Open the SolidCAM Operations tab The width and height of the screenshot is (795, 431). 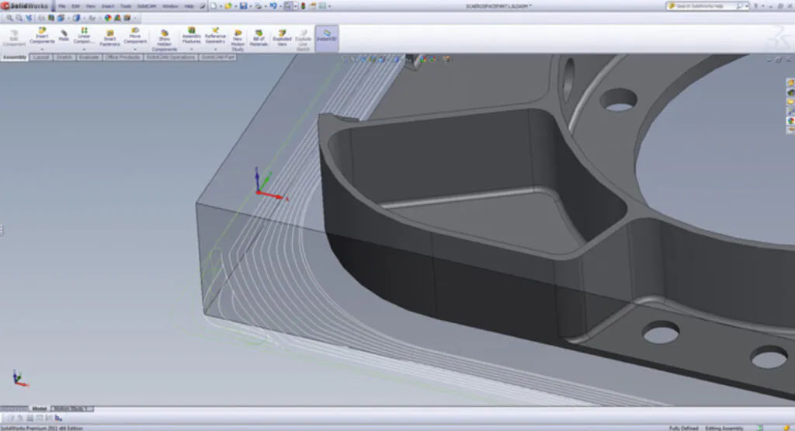tap(172, 57)
